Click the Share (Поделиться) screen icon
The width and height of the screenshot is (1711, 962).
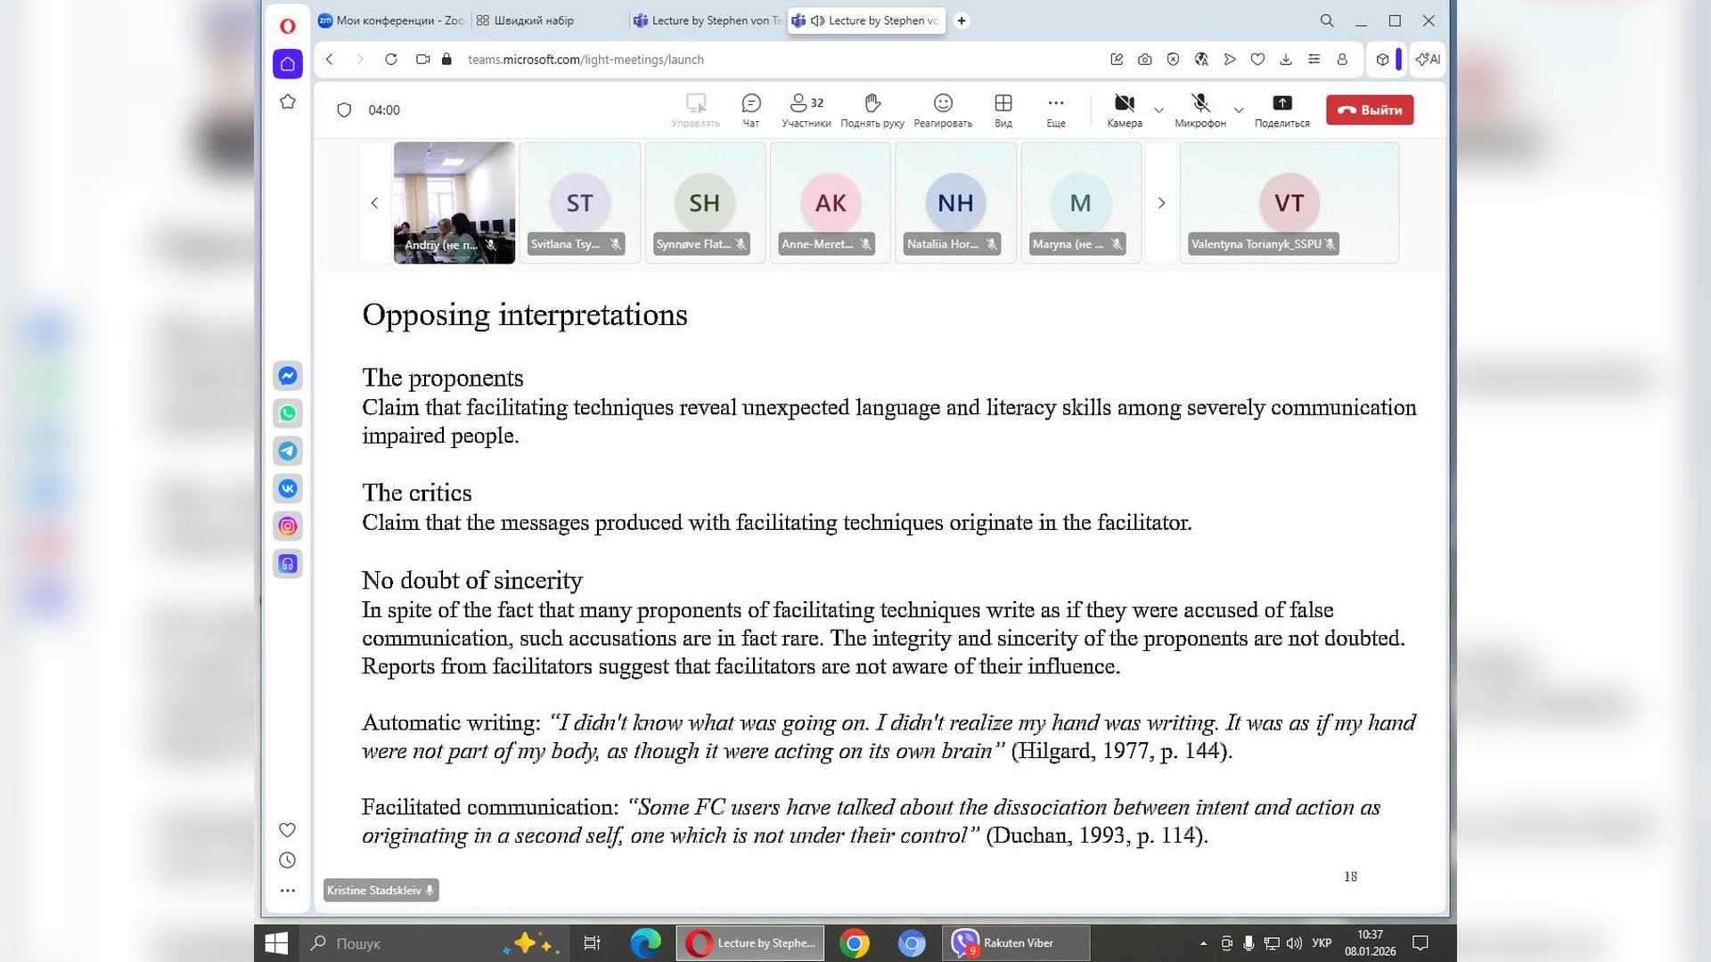point(1281,110)
